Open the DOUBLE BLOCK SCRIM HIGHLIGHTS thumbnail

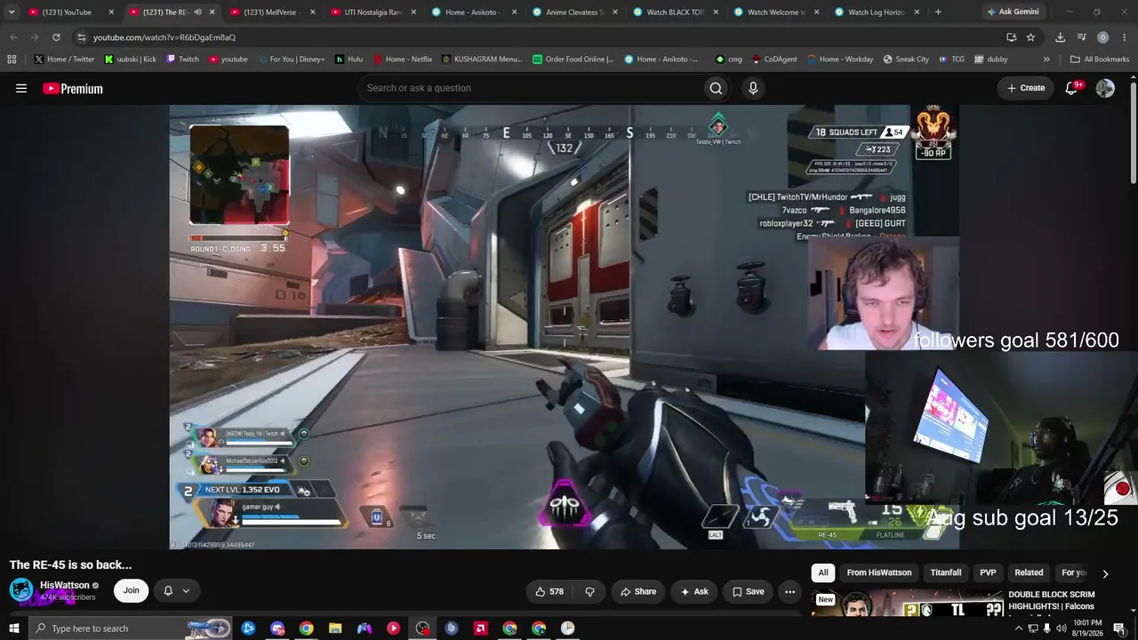pos(907,604)
